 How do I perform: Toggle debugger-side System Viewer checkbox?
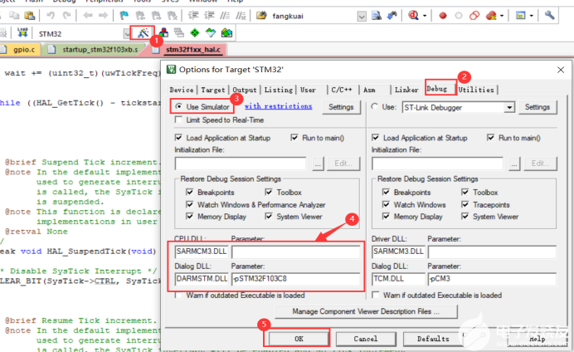point(465,217)
